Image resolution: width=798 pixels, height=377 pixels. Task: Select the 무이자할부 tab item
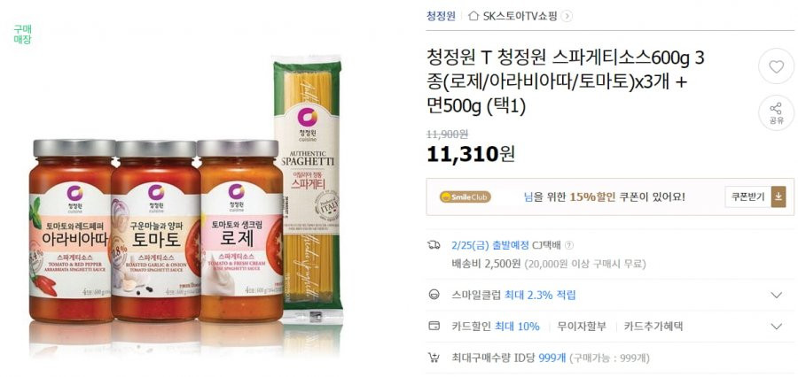coord(582,327)
